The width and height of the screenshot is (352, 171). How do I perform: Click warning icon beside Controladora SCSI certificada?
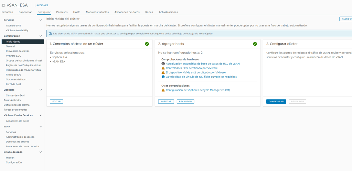click(163, 68)
